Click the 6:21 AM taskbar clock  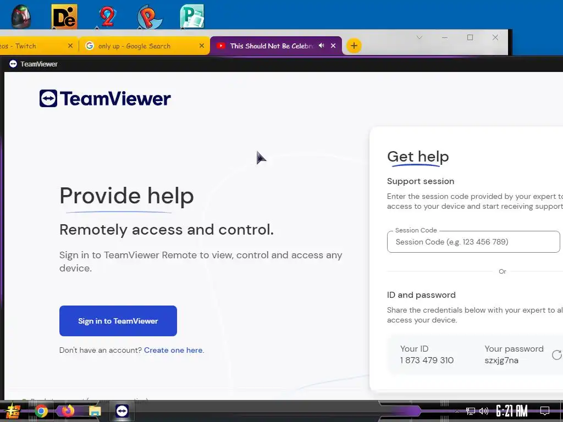512,411
